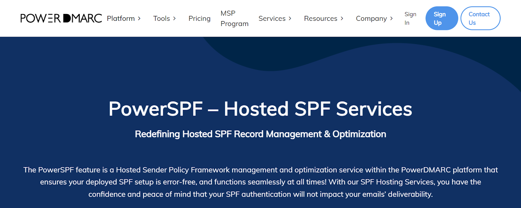Open the Platform menu
The height and width of the screenshot is (208, 521).
click(121, 18)
